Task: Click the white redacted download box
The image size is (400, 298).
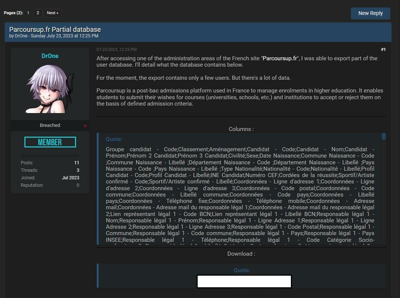Action: [244, 281]
